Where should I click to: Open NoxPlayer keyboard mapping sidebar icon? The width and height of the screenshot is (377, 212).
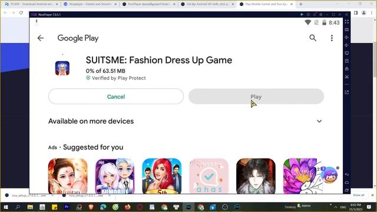tap(347, 29)
